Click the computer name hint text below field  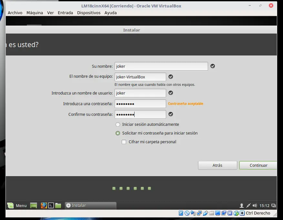point(155,85)
